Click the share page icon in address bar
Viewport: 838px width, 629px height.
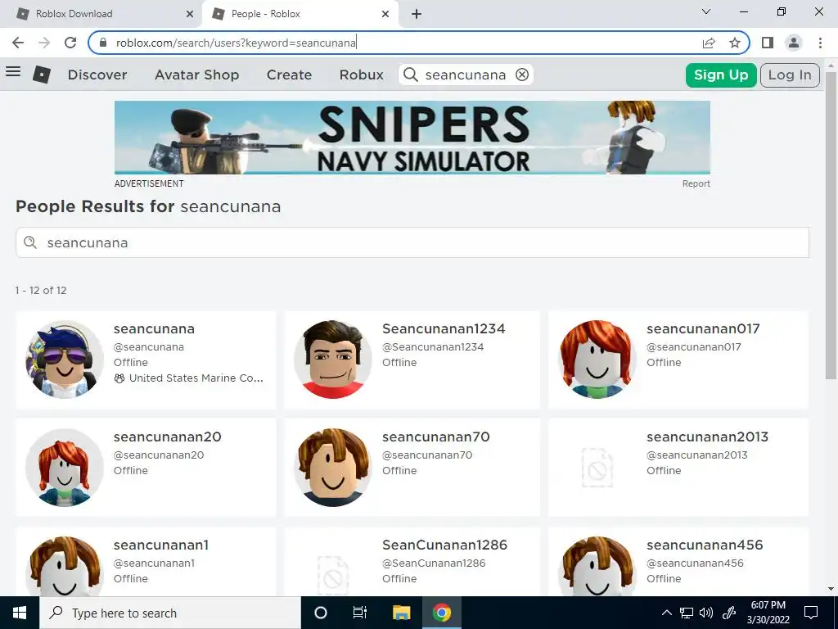coord(709,43)
